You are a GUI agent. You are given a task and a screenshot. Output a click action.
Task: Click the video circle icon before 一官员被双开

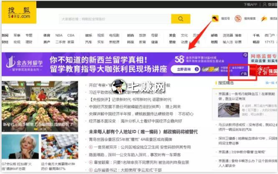point(91,147)
